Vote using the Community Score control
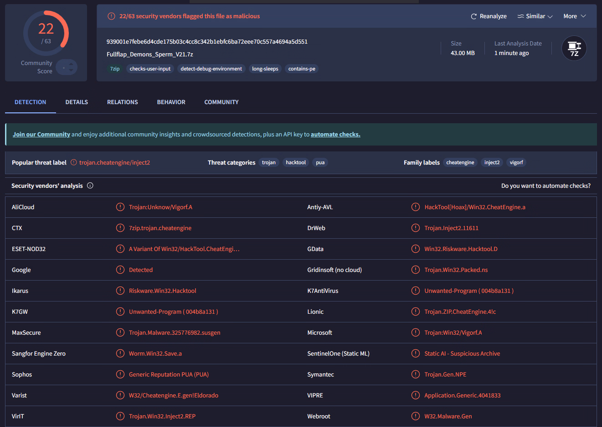The width and height of the screenshot is (602, 427). coord(67,68)
